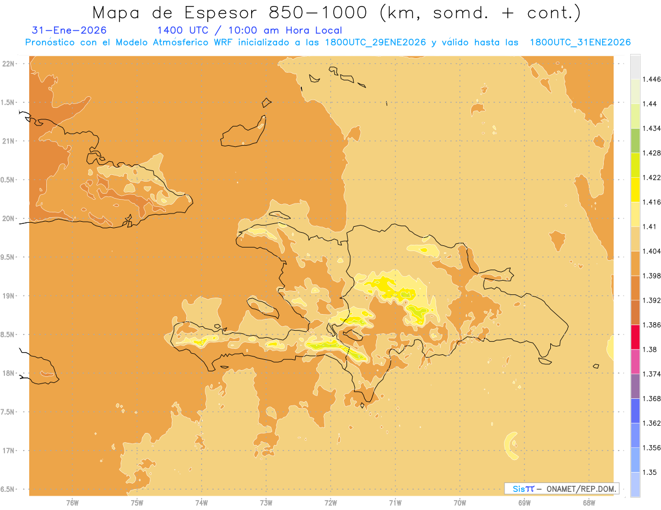661x510 pixels.
Task: Click the colorbar value '1.392'
Action: click(x=652, y=300)
